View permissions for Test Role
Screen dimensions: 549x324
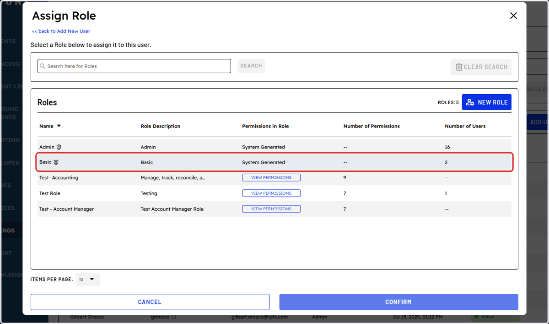[271, 193]
